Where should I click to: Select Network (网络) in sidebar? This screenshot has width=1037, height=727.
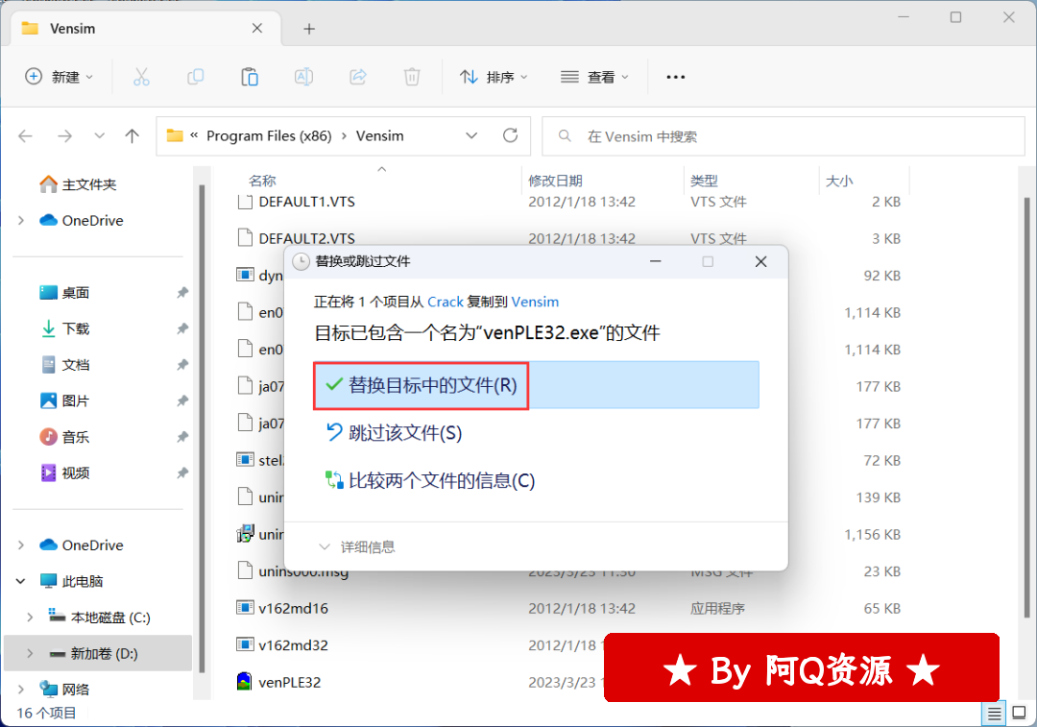(x=64, y=690)
